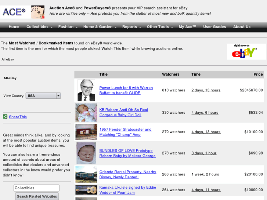Click the 279 watchers cell
Screen dimensions: 267x200
click(x=173, y=132)
